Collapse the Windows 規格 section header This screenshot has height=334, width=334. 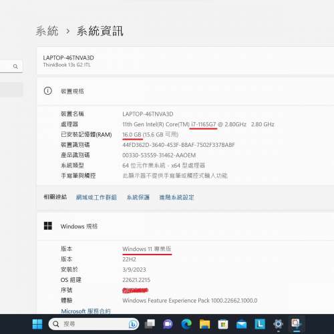coord(185,226)
